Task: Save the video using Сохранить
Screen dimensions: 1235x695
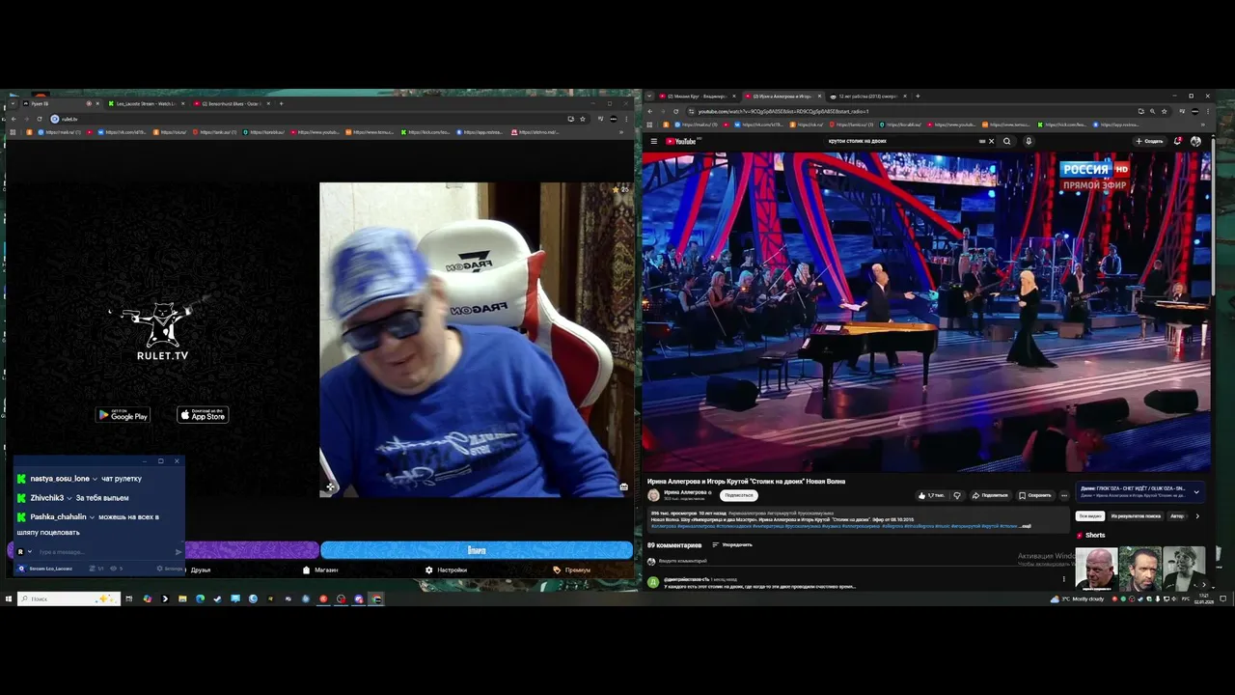Action: pyautogui.click(x=1035, y=495)
